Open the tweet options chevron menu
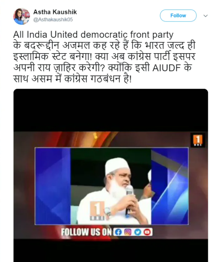This screenshot has width=218, height=262. [205, 16]
